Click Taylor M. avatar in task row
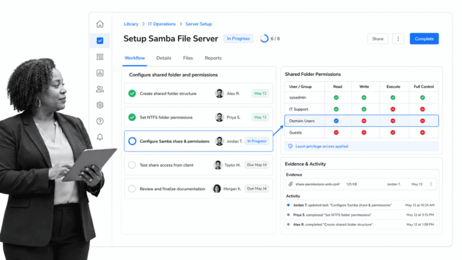This screenshot has height=260, width=462. pos(218,165)
